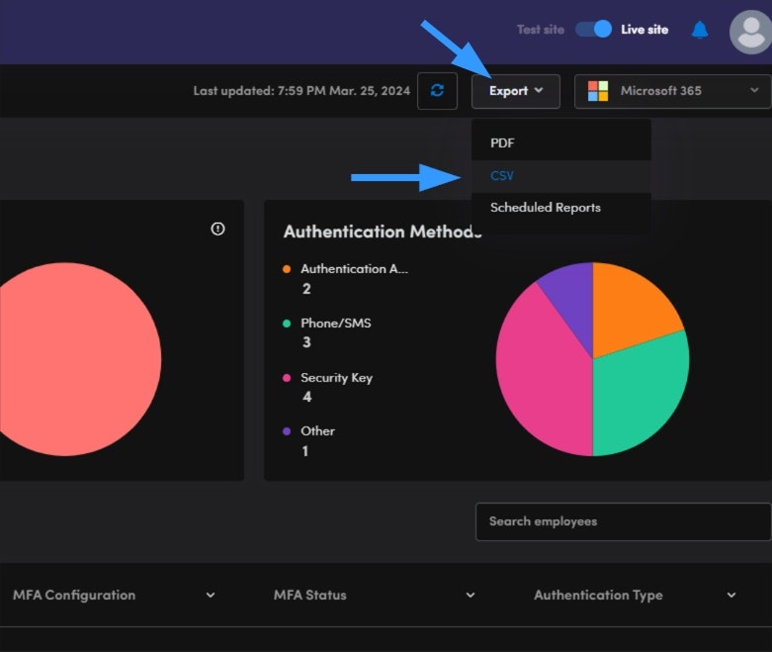772x652 pixels.
Task: Select the Security Key legend item
Action: point(336,378)
